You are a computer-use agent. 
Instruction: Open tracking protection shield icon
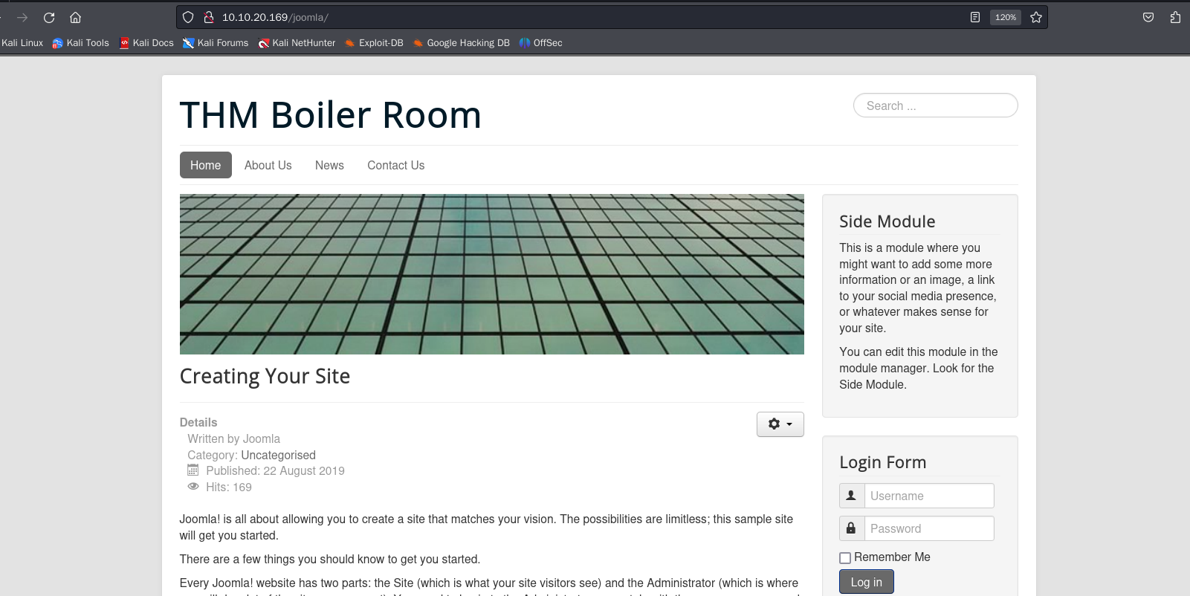tap(188, 17)
